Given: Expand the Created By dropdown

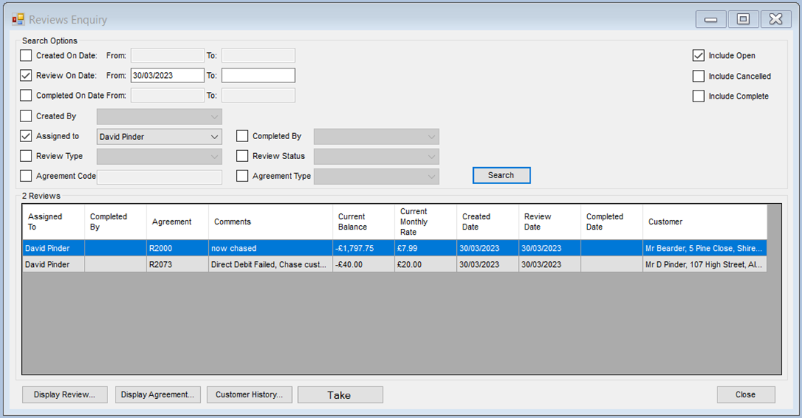Looking at the screenshot, I should click(x=213, y=116).
